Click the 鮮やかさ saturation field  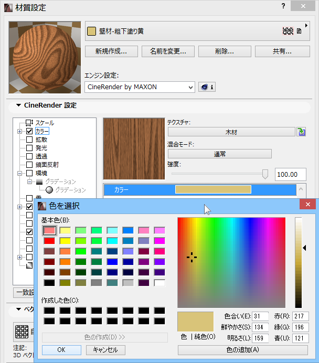point(260,327)
